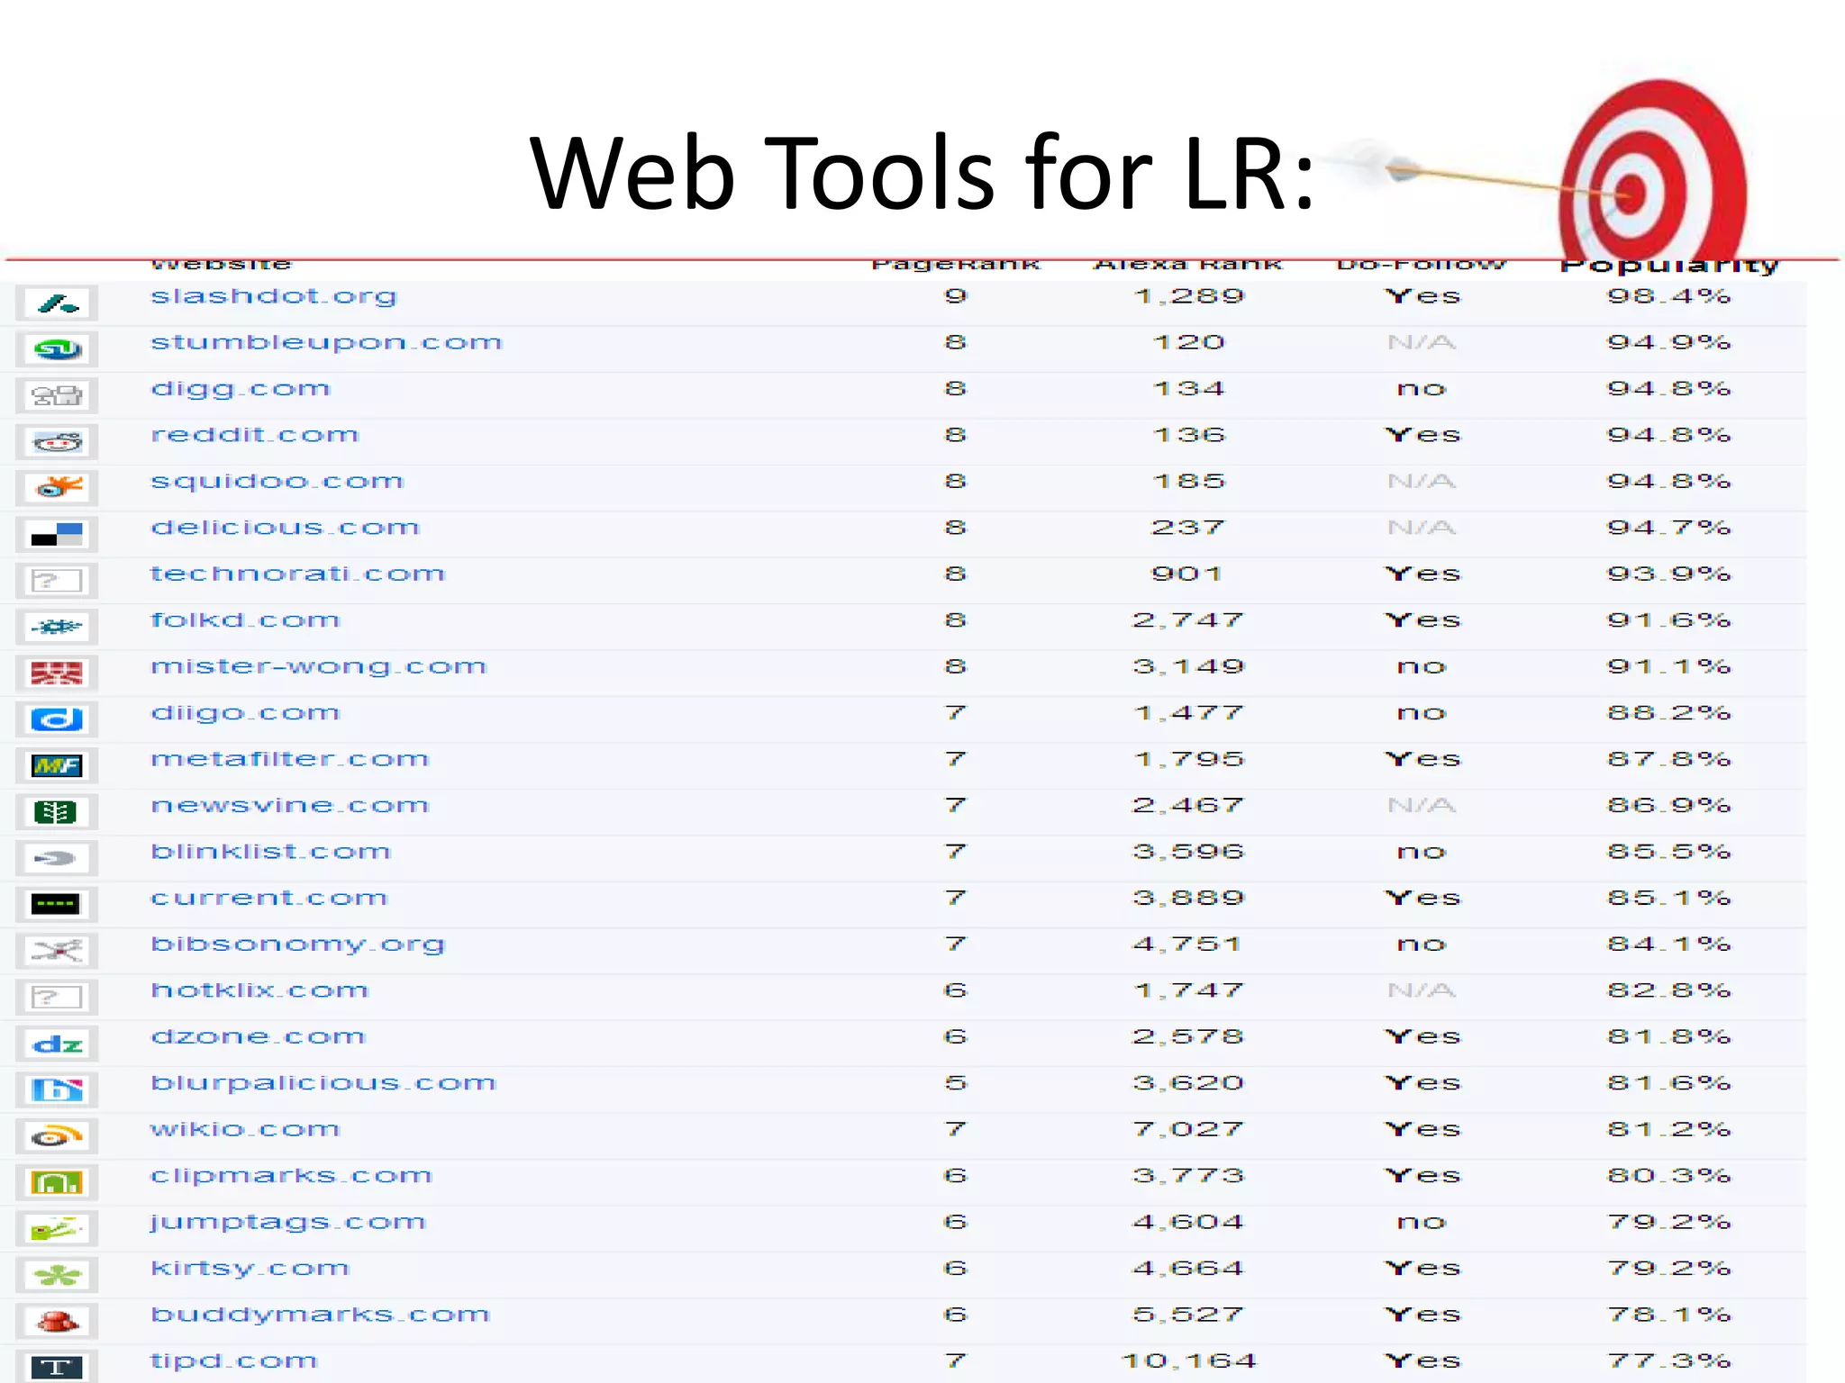
Task: Click the current.com black icon
Action: click(57, 905)
